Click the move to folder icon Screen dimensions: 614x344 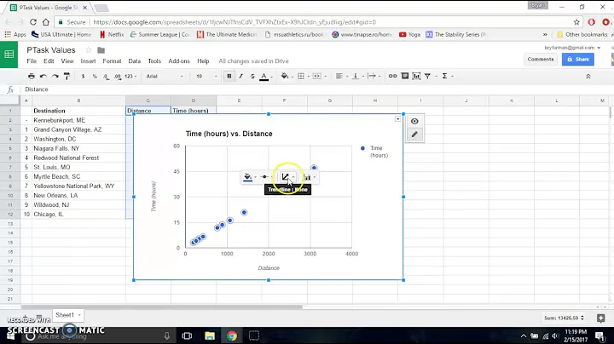[x=101, y=50]
